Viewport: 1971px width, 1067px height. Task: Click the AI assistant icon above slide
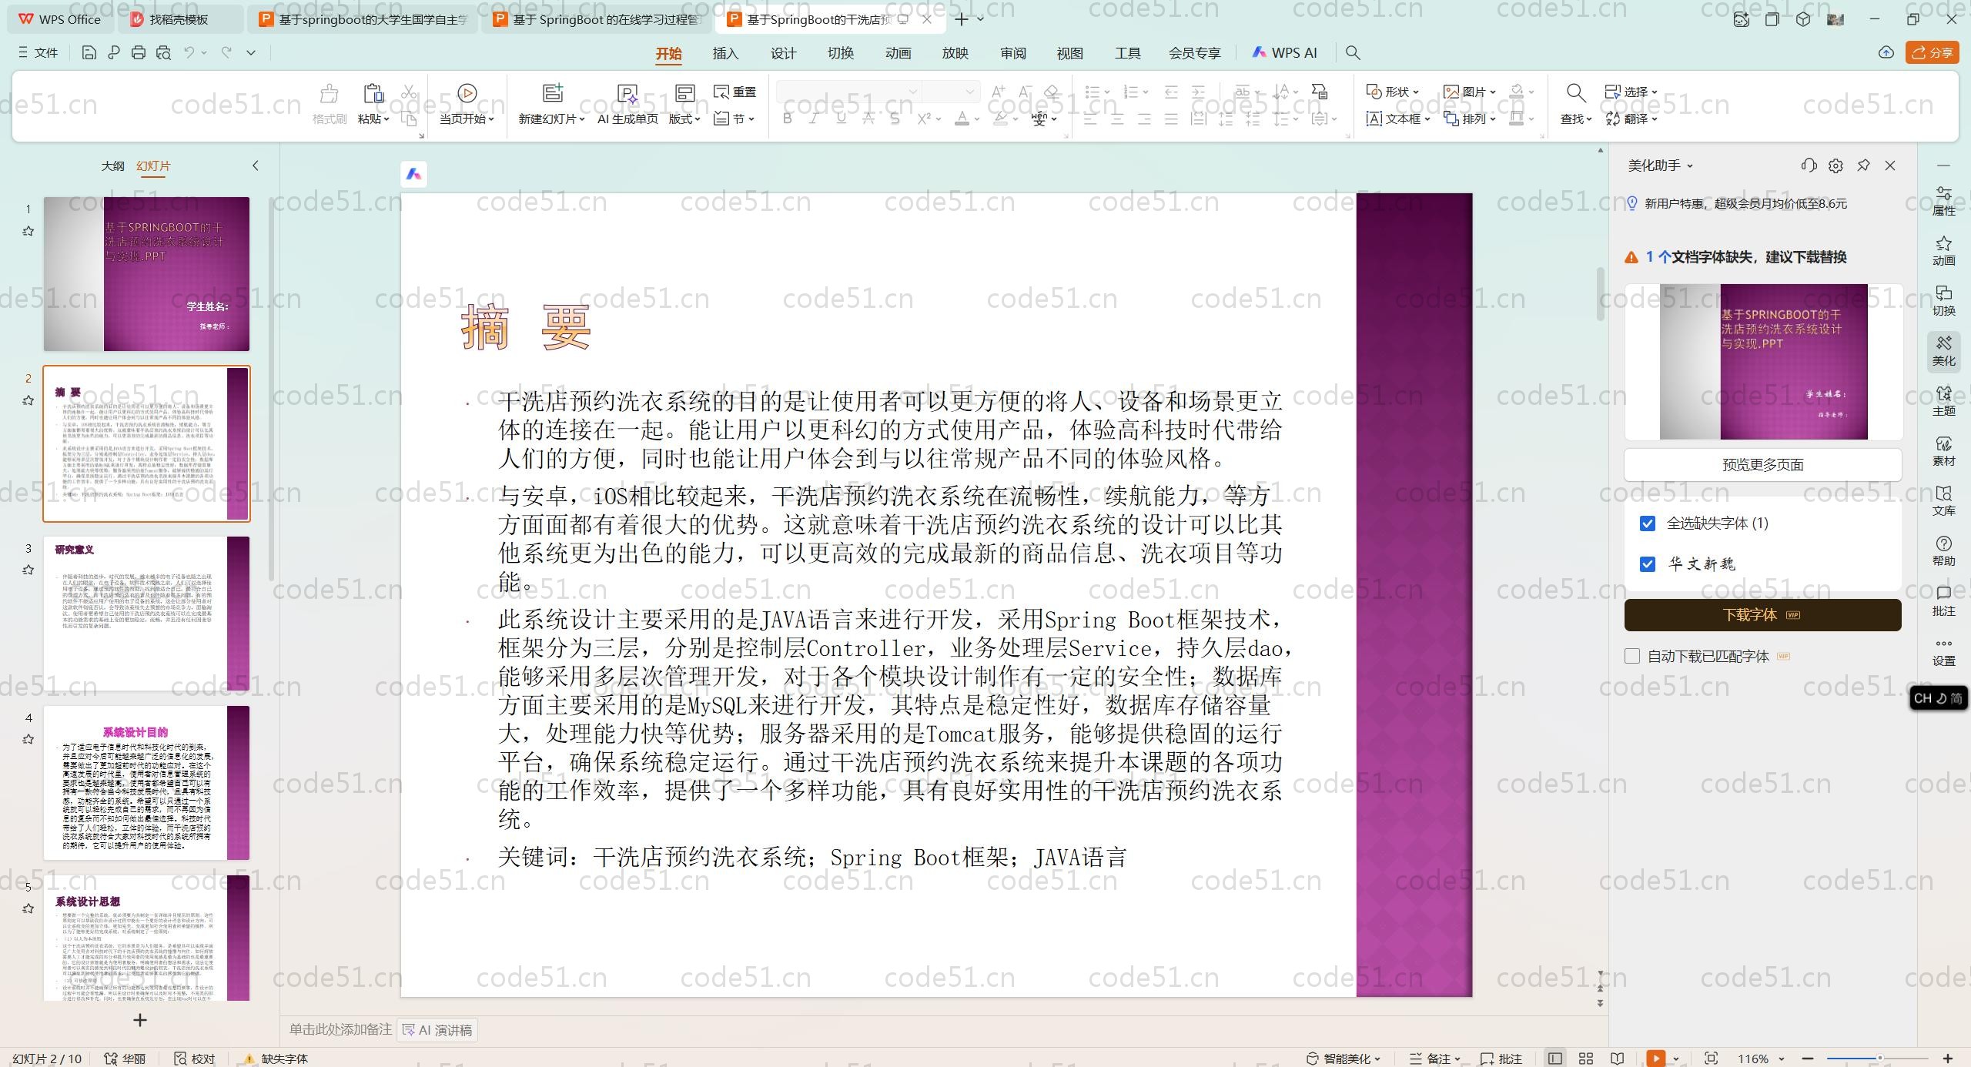(414, 175)
